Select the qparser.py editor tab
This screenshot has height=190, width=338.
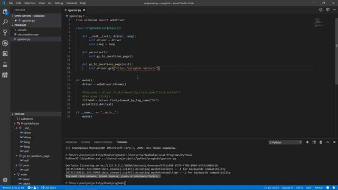click(x=74, y=10)
